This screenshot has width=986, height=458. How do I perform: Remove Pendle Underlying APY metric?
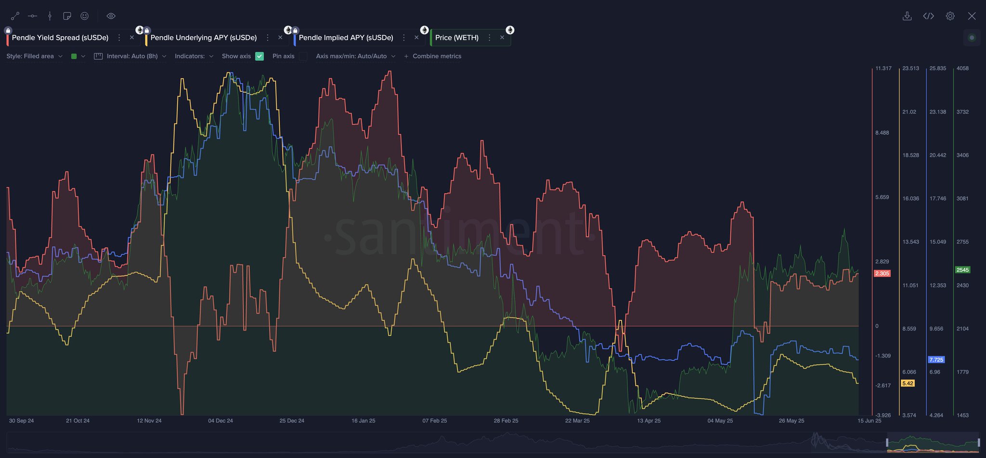[x=280, y=38]
